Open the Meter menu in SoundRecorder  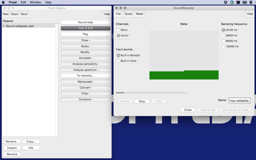(x=140, y=14)
